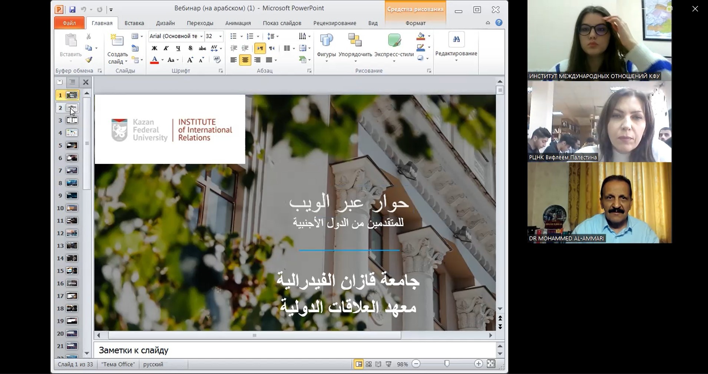
Task: Click the zoom slider handle in status bar
Action: click(447, 364)
